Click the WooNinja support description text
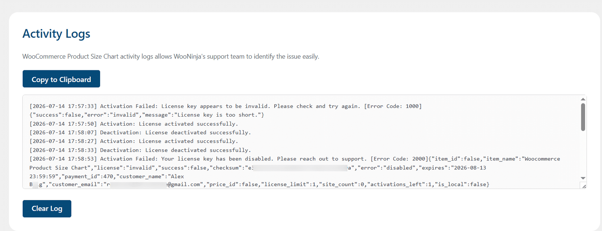The height and width of the screenshot is (231, 602). tap(171, 56)
